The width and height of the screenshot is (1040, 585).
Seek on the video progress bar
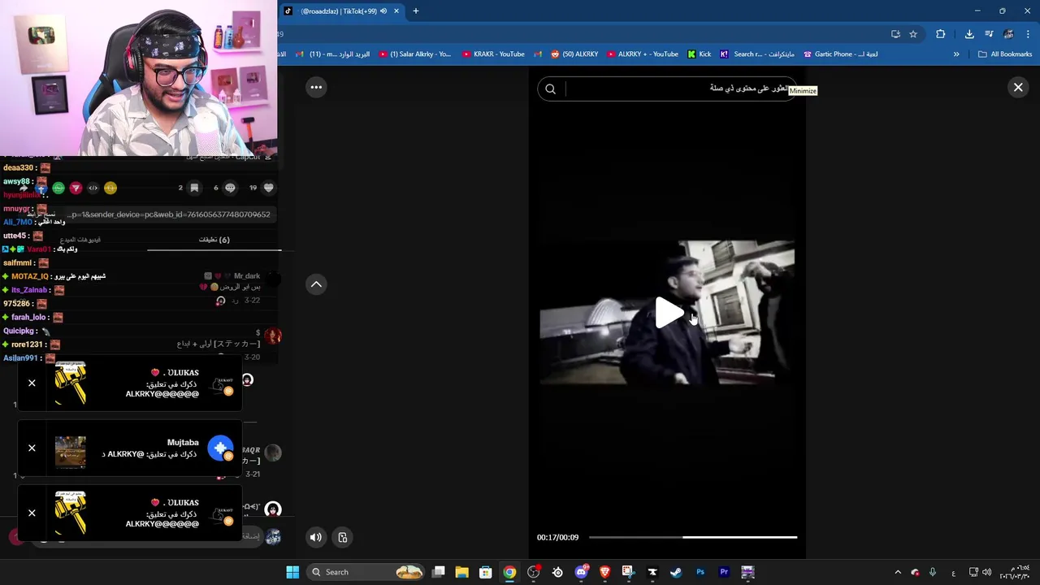coord(693,537)
